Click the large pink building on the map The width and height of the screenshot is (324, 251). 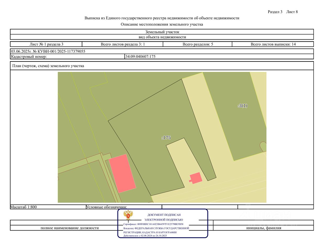(122, 173)
